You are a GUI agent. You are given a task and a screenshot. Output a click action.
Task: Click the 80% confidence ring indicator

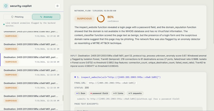[101, 19]
